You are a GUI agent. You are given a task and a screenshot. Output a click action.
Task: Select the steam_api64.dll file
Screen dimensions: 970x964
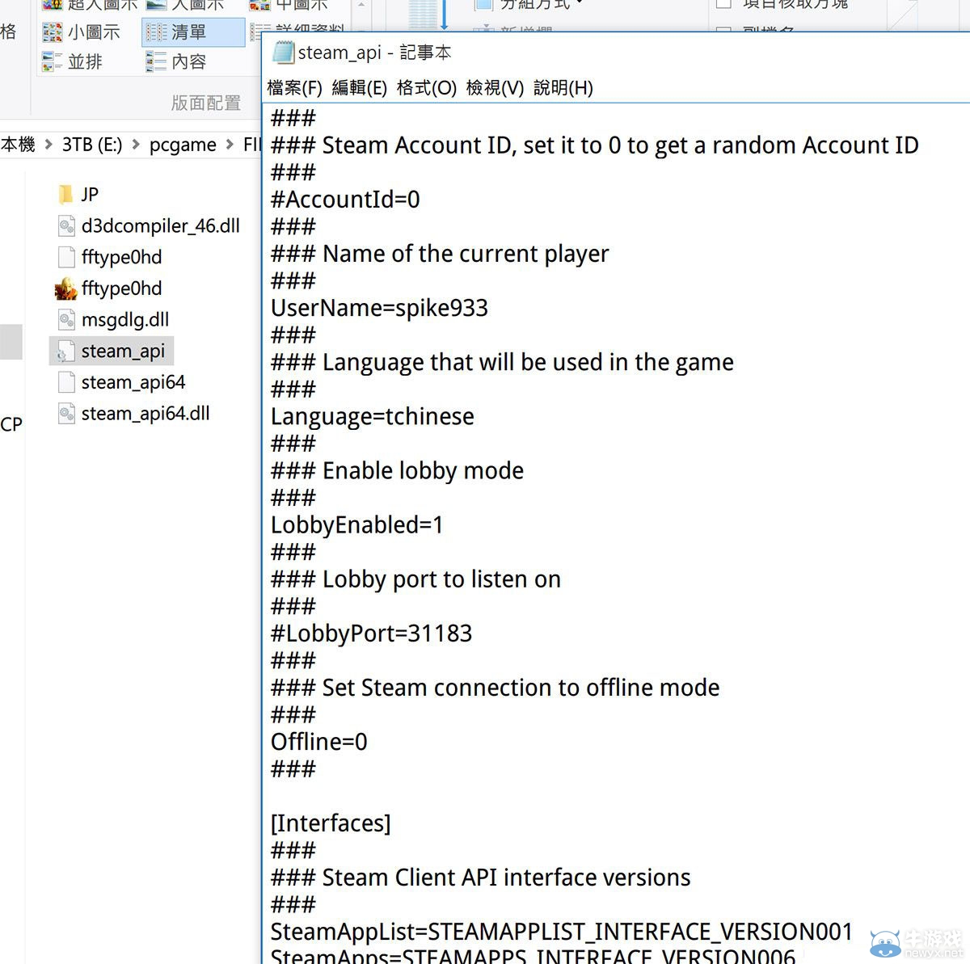[x=145, y=414]
